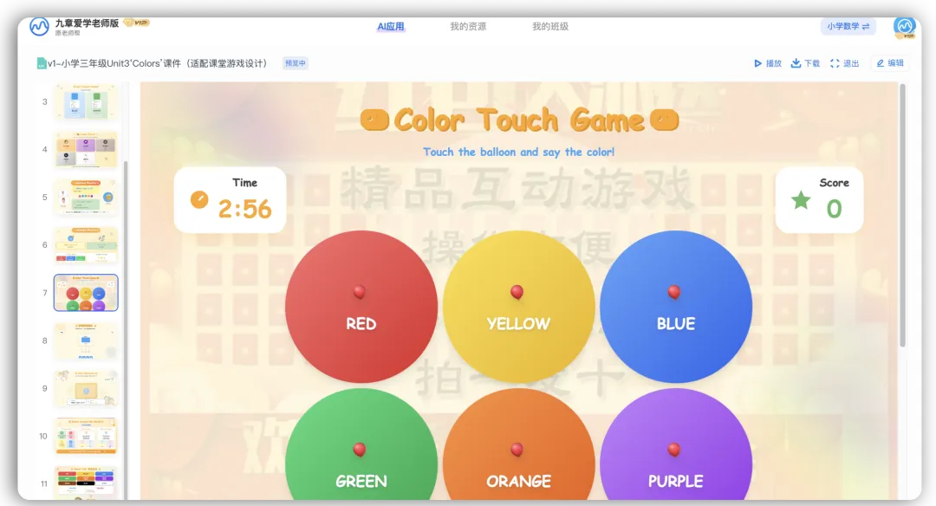Switch to the 我的资源 tab
936x506 pixels.
[x=468, y=26]
